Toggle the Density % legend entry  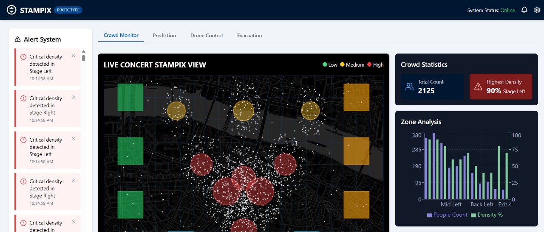[x=487, y=215]
